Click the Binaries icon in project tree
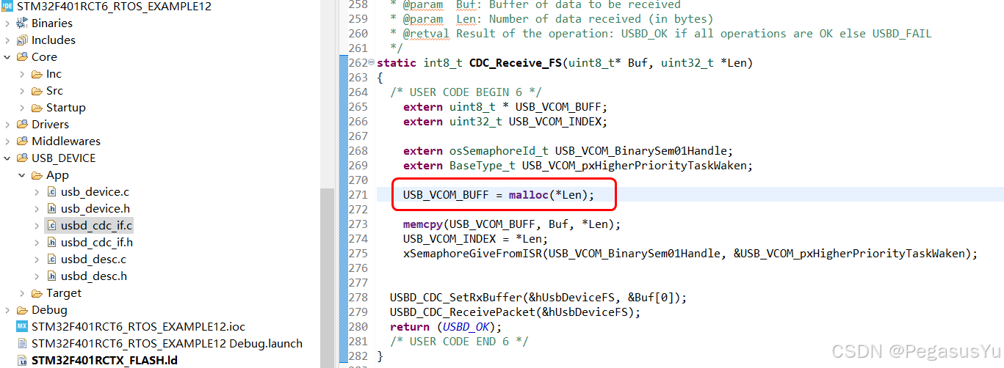The height and width of the screenshot is (368, 1004). [22, 23]
